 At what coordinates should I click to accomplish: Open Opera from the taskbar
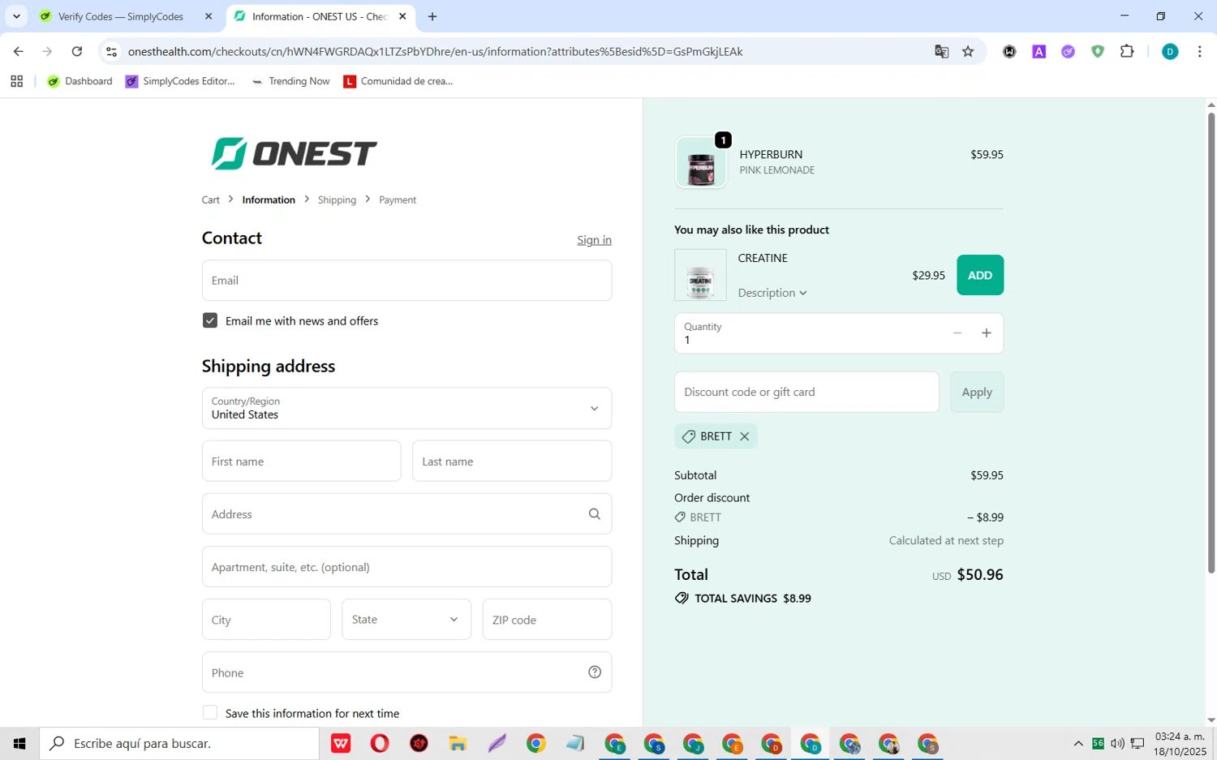380,743
